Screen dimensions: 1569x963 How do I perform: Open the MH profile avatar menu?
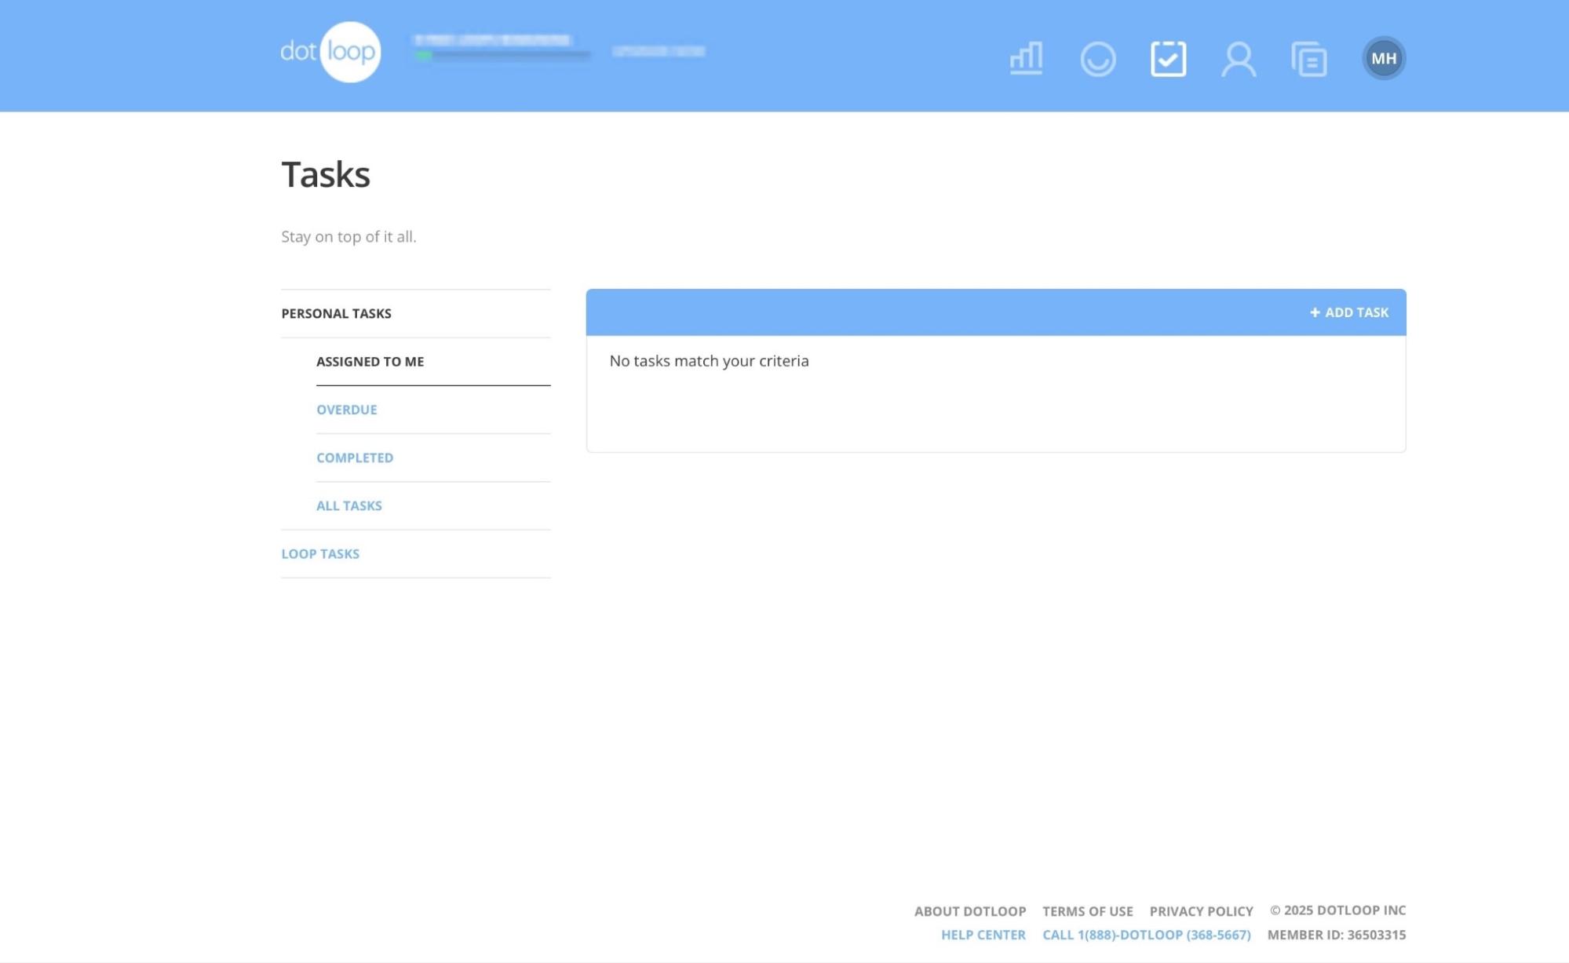(x=1384, y=57)
